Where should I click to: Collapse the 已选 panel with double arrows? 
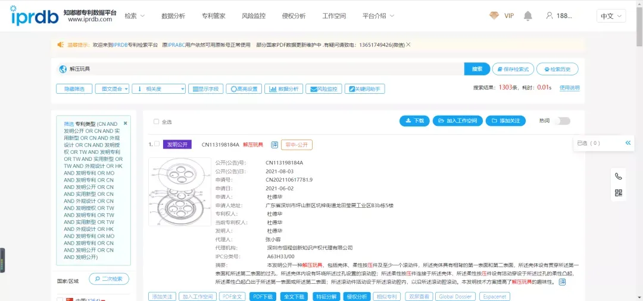click(628, 142)
